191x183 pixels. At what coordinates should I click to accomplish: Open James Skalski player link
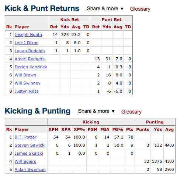pos(29,153)
